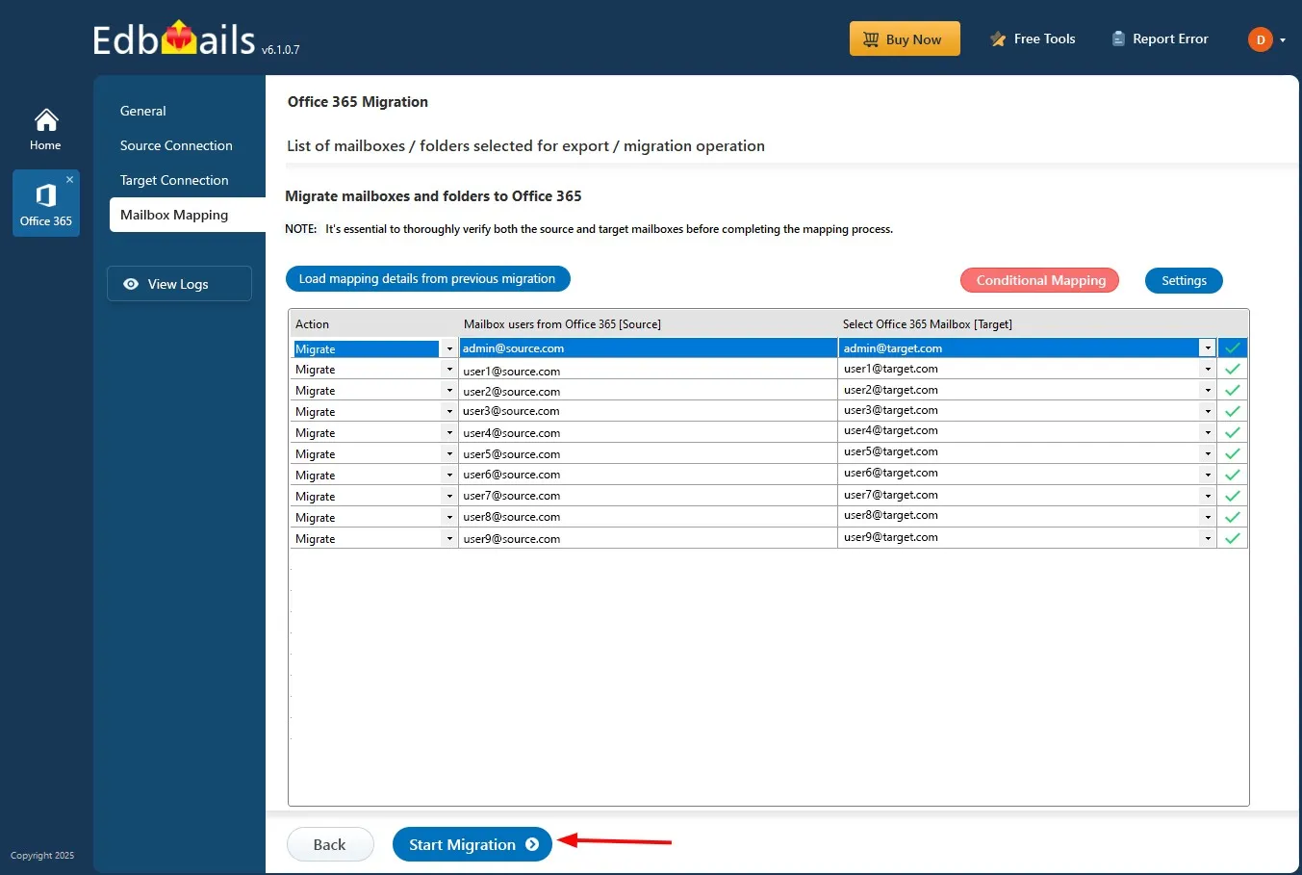The width and height of the screenshot is (1302, 875).
Task: Select the user7@source.com mailbox cell
Action: click(648, 496)
